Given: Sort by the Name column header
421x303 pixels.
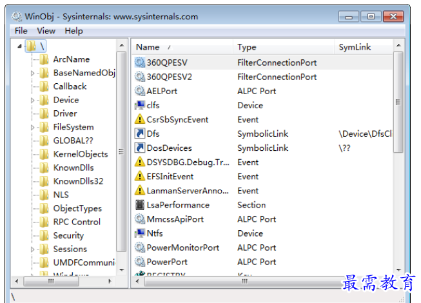Looking at the screenshot, I should click(x=182, y=47).
